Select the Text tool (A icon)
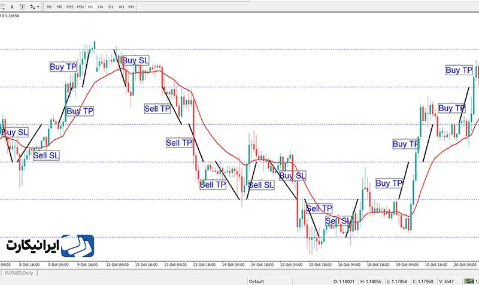This screenshot has height=285, width=479. click(x=13, y=7)
